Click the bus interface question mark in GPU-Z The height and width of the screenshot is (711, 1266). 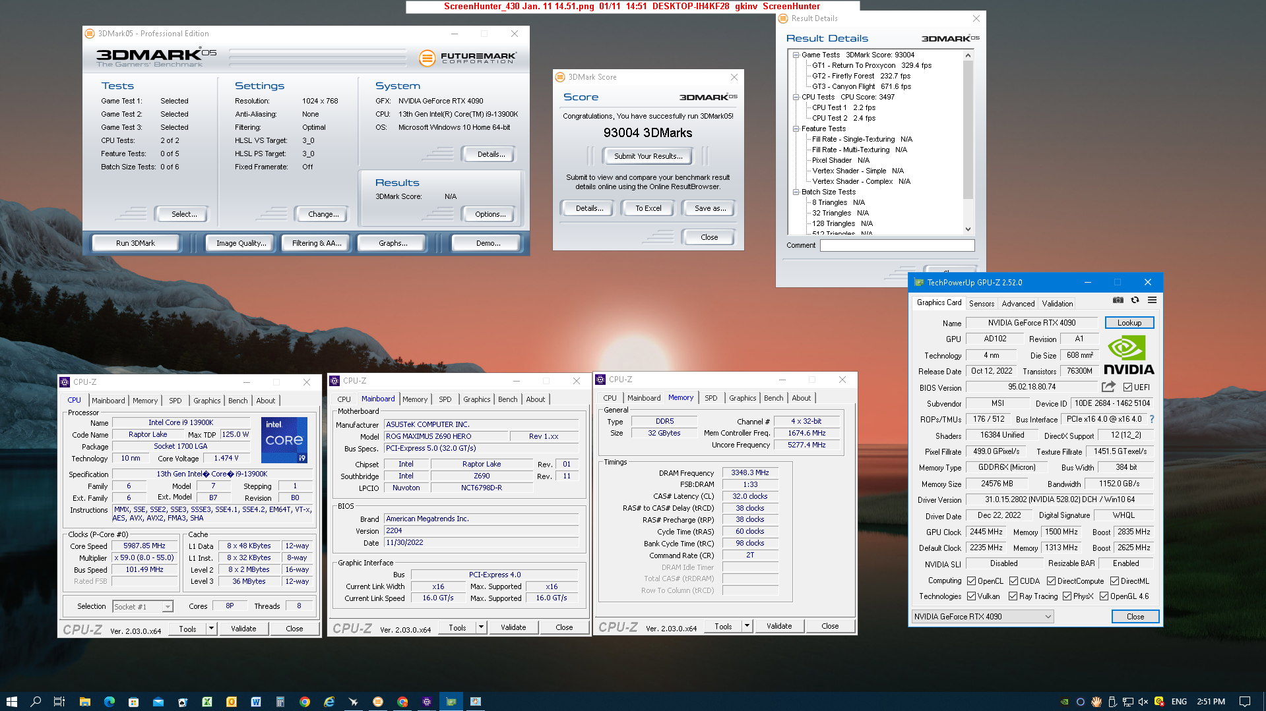tap(1152, 419)
